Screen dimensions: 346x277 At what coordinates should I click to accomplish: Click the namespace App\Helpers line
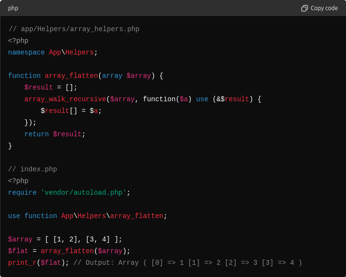(53, 52)
